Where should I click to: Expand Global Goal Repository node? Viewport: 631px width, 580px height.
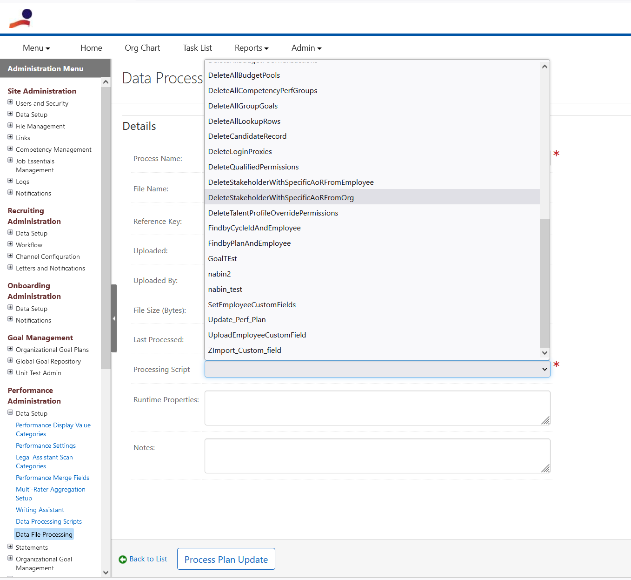[x=10, y=360]
